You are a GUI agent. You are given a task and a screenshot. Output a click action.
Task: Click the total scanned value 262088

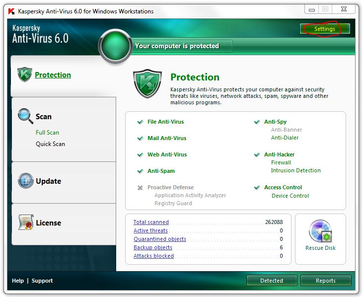(274, 222)
